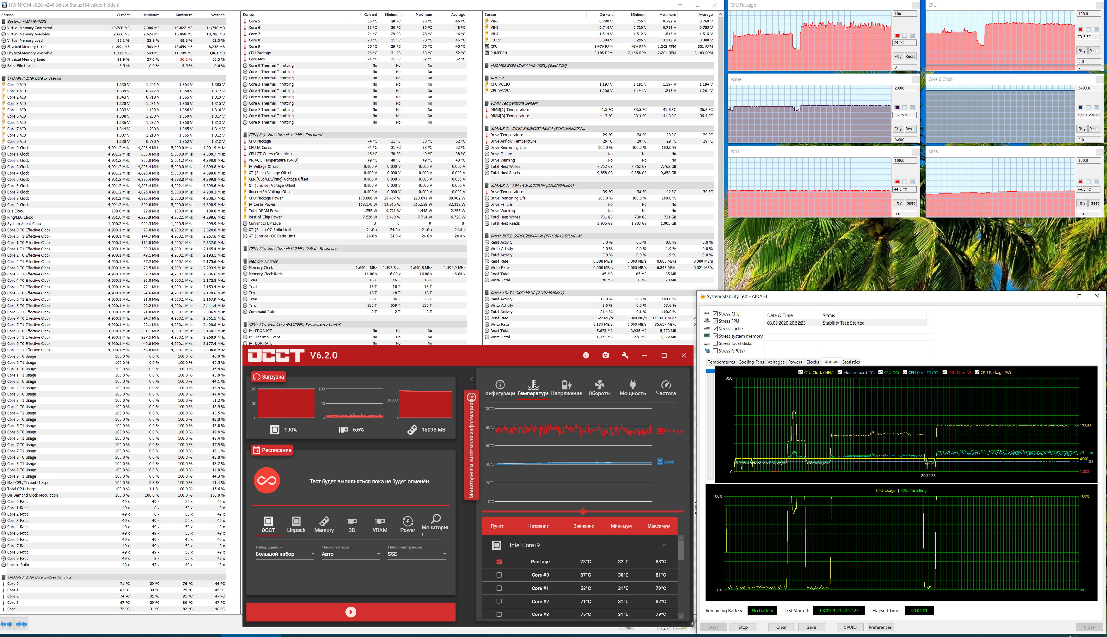Uncheck Stress cache option

[715, 329]
